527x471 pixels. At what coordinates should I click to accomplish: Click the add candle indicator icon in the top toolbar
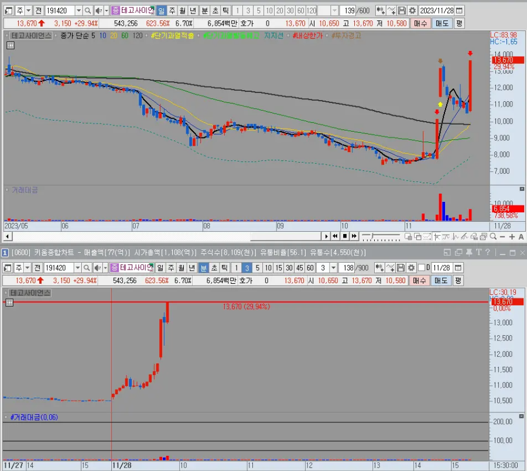point(381,11)
